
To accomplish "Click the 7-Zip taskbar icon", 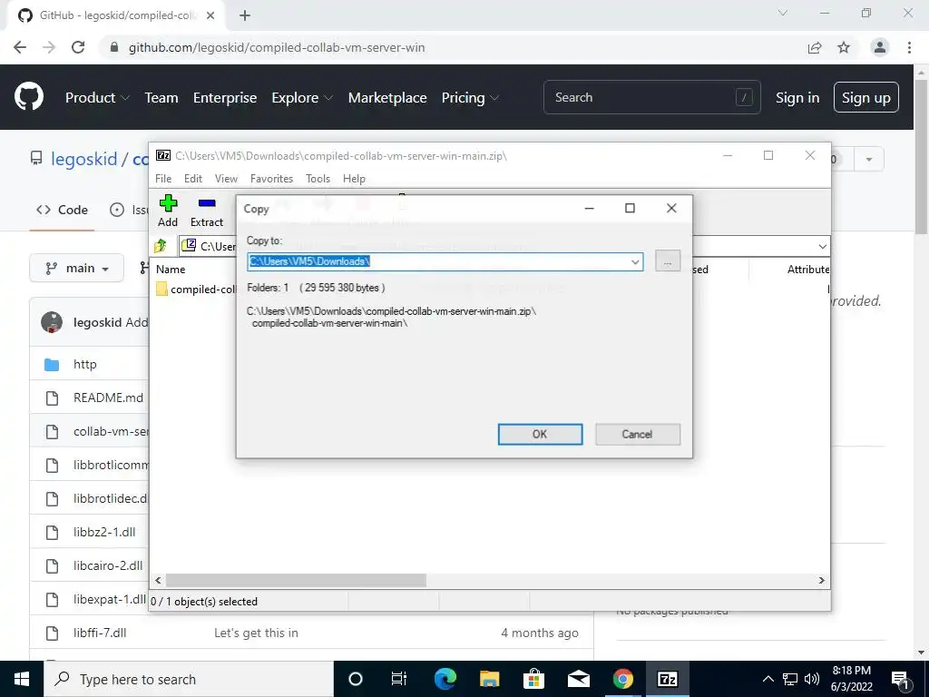I will [667, 679].
